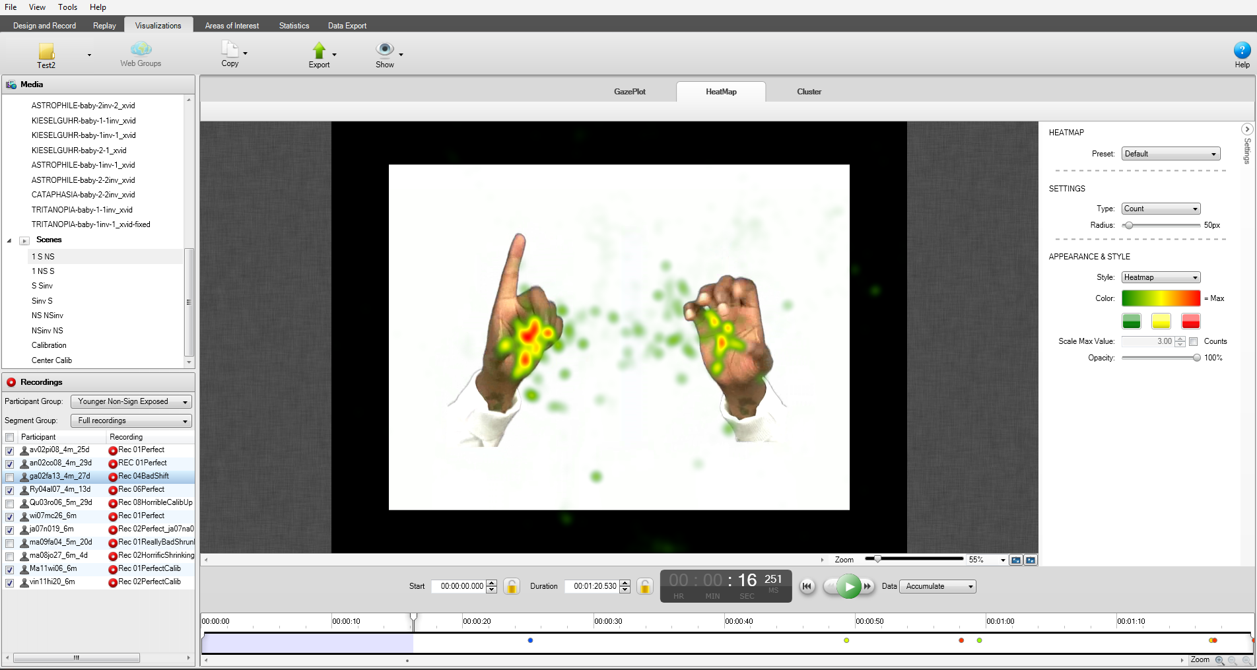Collapse the Scenes tree node
The height and width of the screenshot is (670, 1257).
[x=9, y=240]
